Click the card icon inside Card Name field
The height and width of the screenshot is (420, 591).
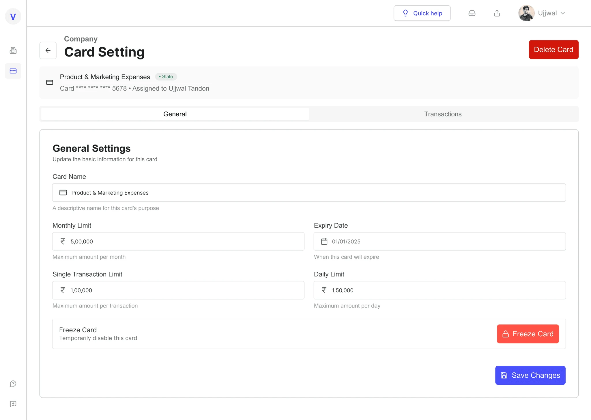63,193
